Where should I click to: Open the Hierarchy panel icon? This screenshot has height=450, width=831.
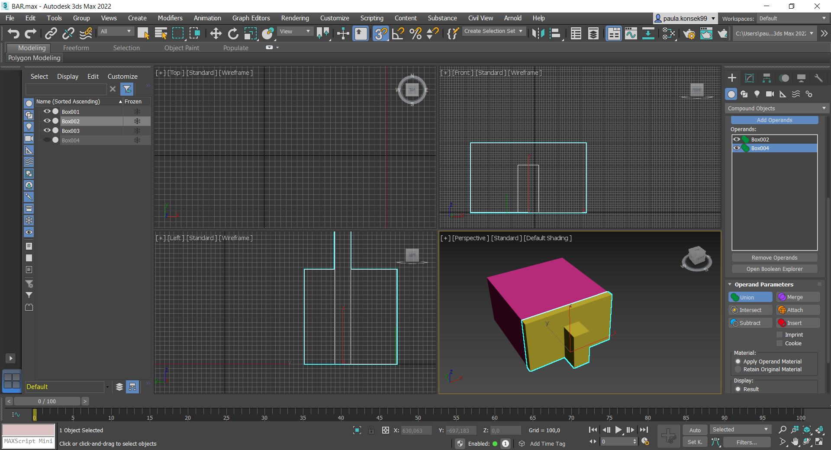[767, 78]
